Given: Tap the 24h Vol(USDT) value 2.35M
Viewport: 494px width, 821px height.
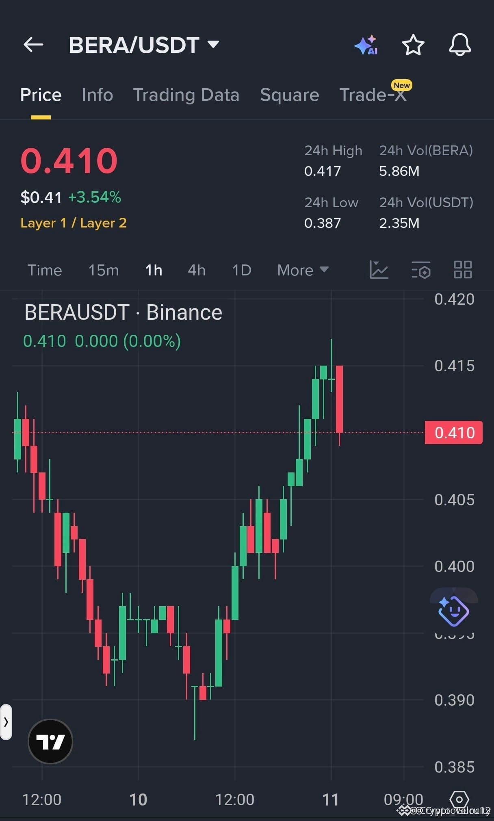Looking at the screenshot, I should pos(399,223).
